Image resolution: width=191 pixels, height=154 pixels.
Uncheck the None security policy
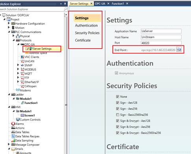pos(118,97)
